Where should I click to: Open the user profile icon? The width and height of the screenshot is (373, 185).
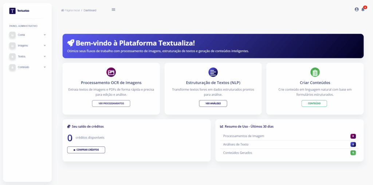pos(356,9)
